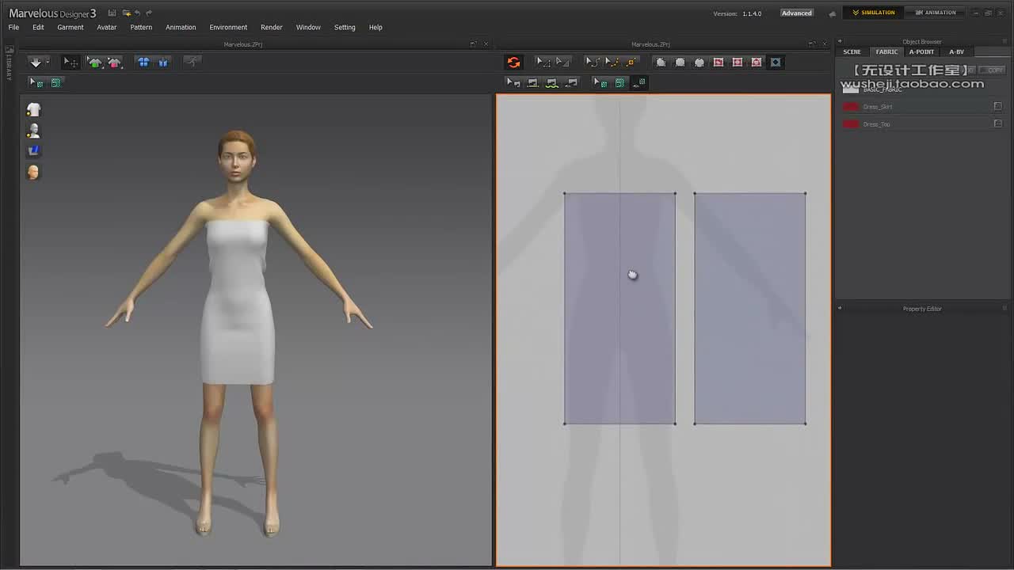Switch to ANIMATION mode
1014x570 pixels.
tap(935, 13)
